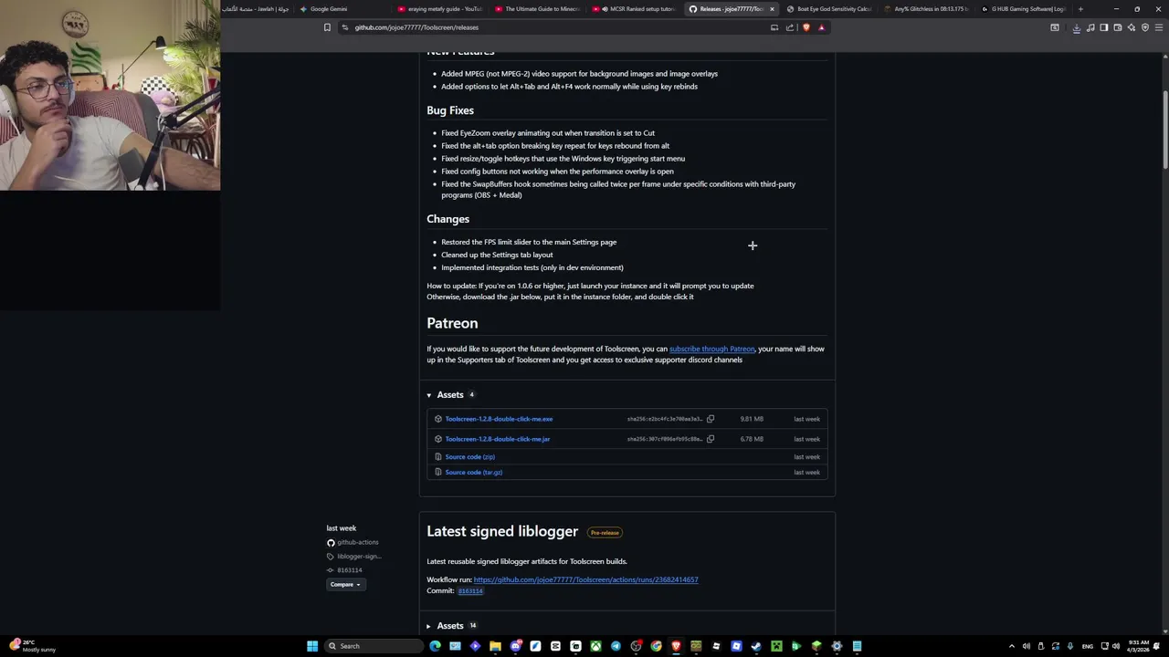Open browser downloads icon in toolbar
1169x657 pixels.
1076,27
